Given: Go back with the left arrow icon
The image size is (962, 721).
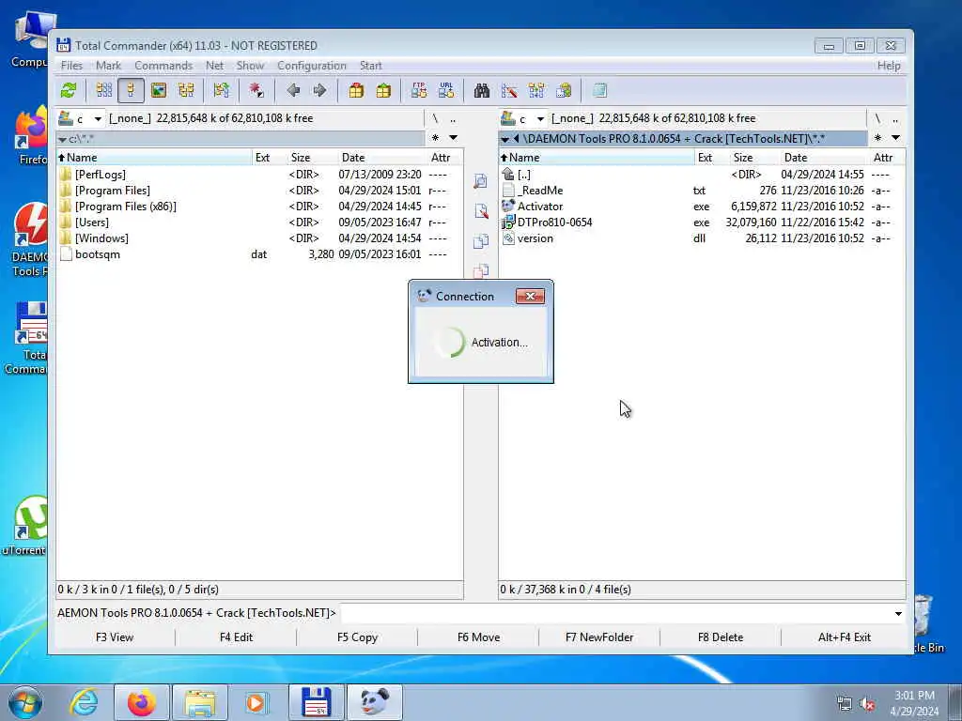Looking at the screenshot, I should pos(293,91).
